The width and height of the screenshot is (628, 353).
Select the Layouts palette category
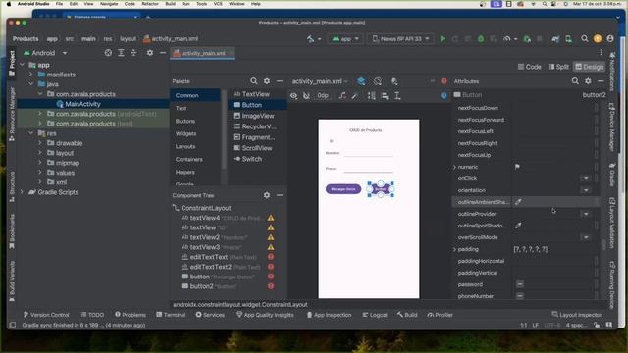(185, 146)
